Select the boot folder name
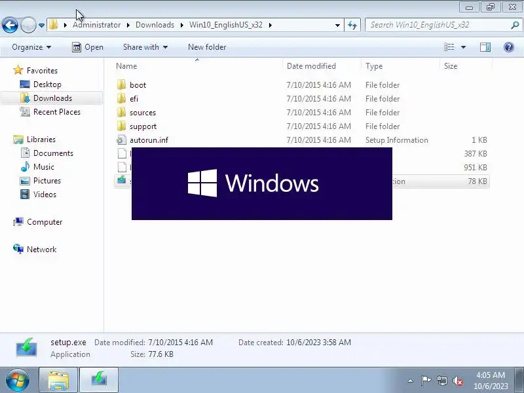The width and height of the screenshot is (524, 393). coord(138,85)
